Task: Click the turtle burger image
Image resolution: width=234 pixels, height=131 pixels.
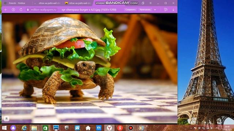Action: point(90,68)
